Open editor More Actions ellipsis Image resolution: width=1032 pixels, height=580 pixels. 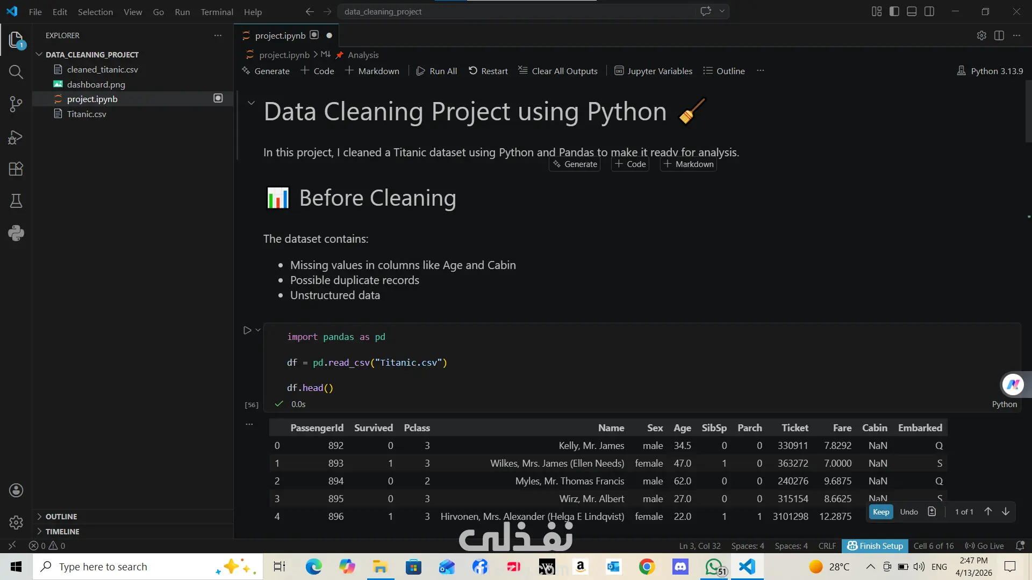pyautogui.click(x=1016, y=35)
